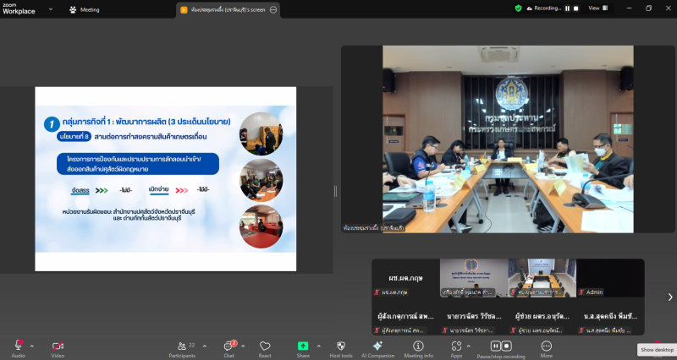Open the Apps menu
This screenshot has width=677, height=360.
click(x=456, y=346)
